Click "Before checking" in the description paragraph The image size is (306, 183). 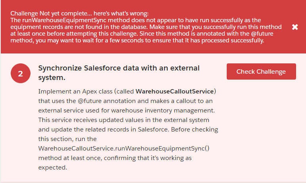click(197, 130)
